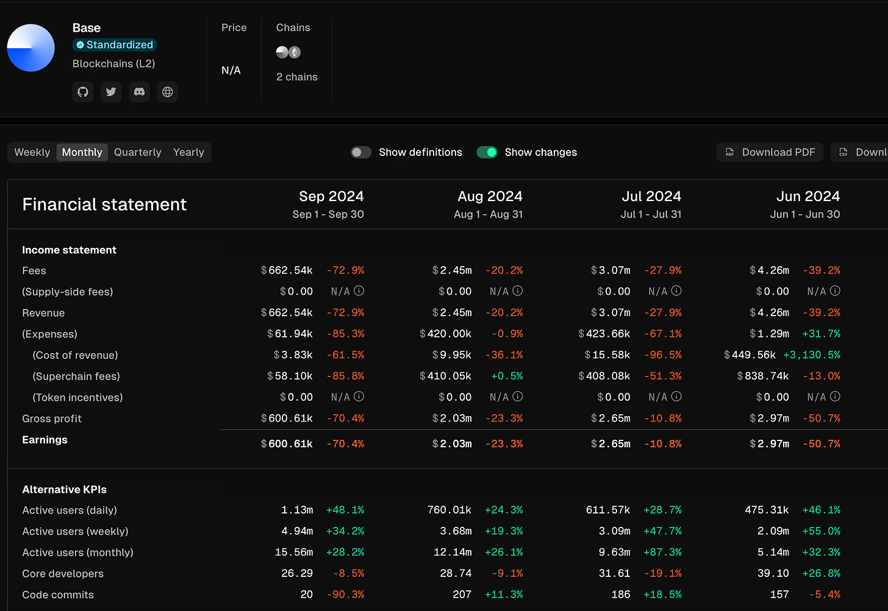Click the info icon for Sep 2024 Supply-side fees
Viewport: 888px width, 611px height.
[x=359, y=291]
